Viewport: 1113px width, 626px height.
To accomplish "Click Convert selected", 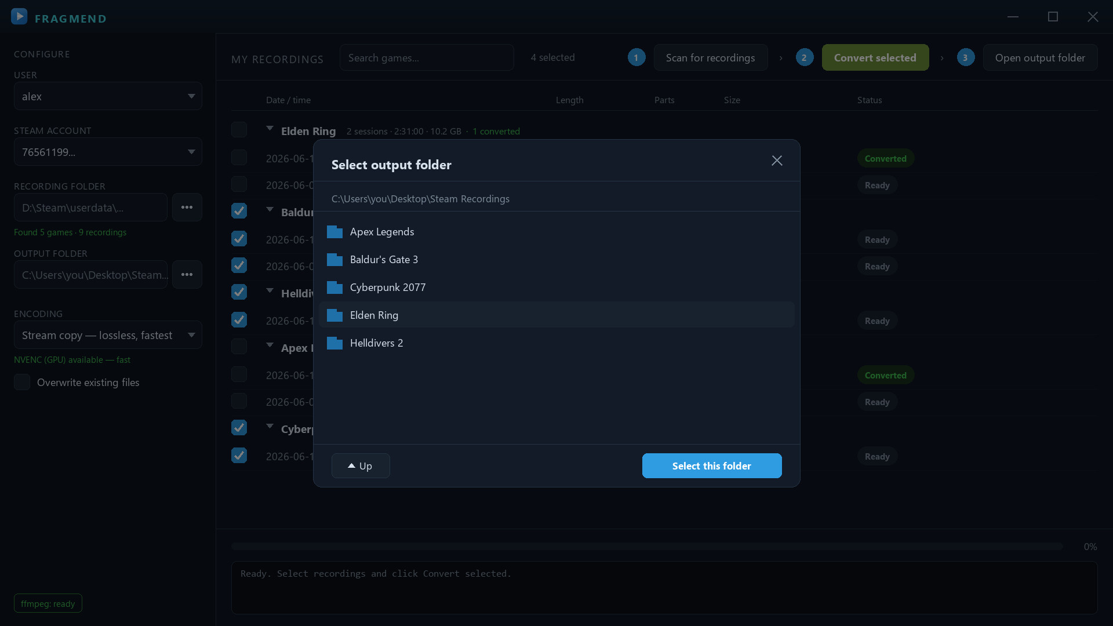I will point(875,58).
